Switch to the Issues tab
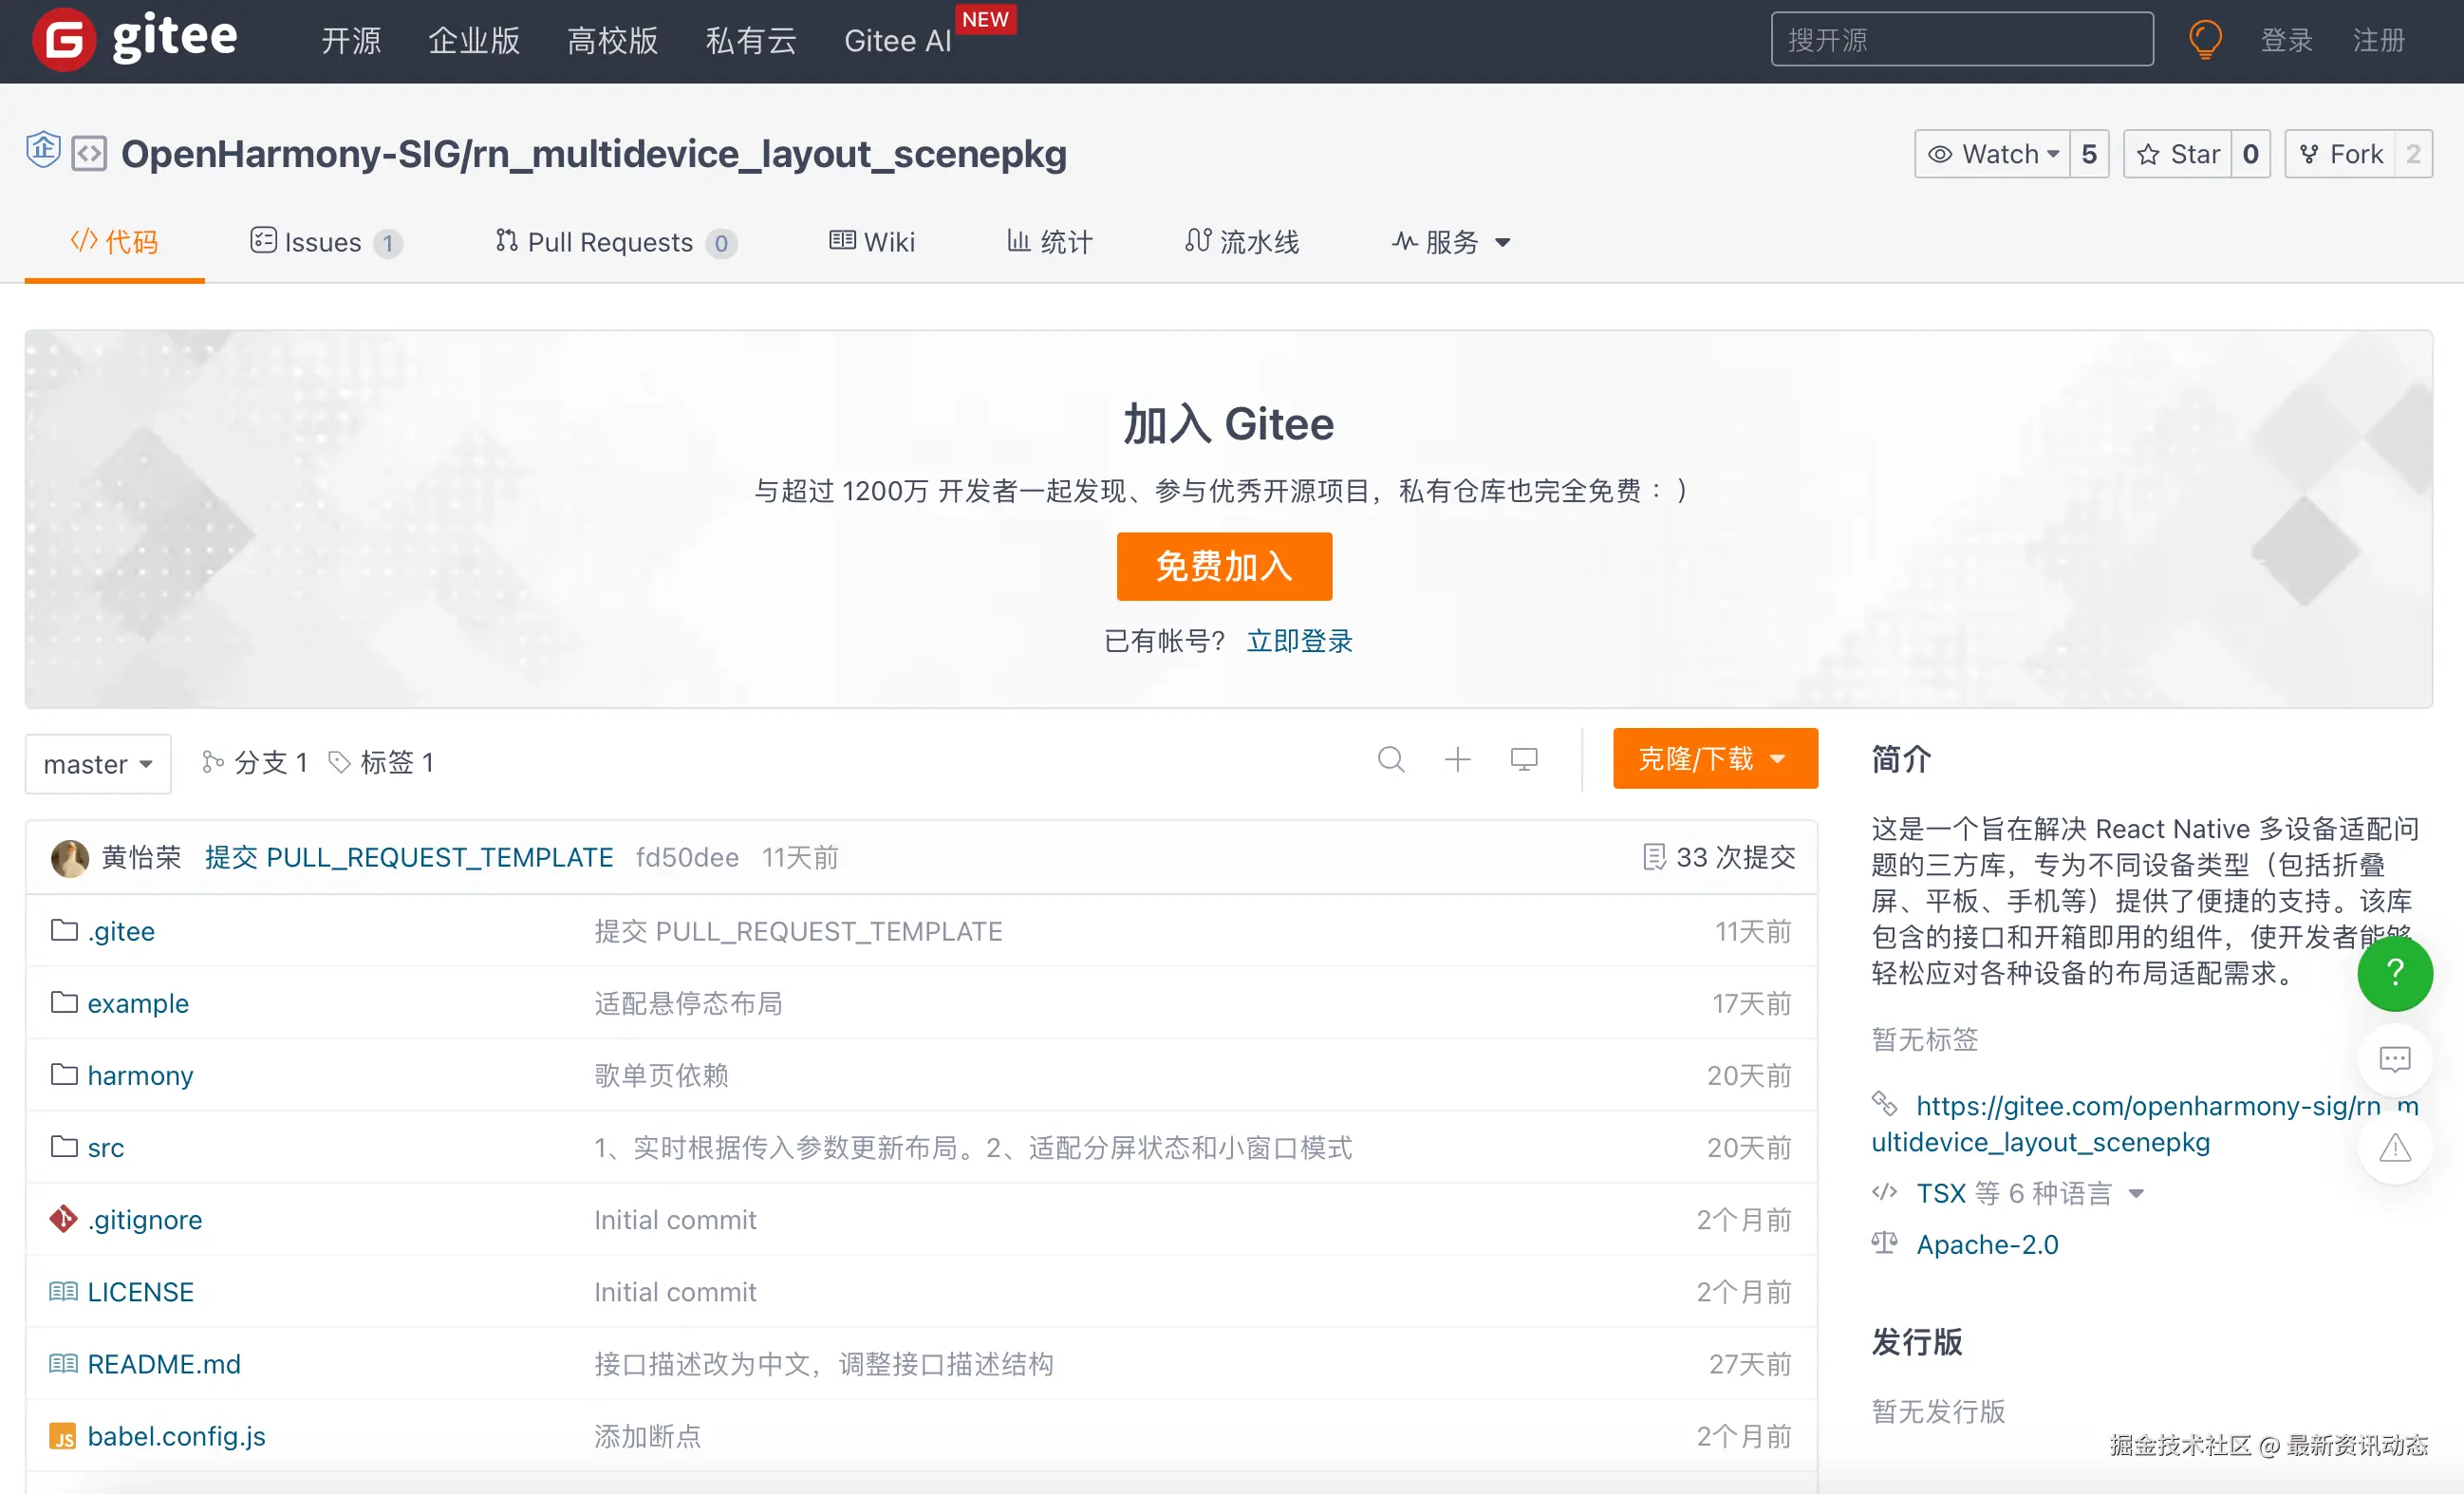This screenshot has width=2464, height=1494. coord(322,242)
